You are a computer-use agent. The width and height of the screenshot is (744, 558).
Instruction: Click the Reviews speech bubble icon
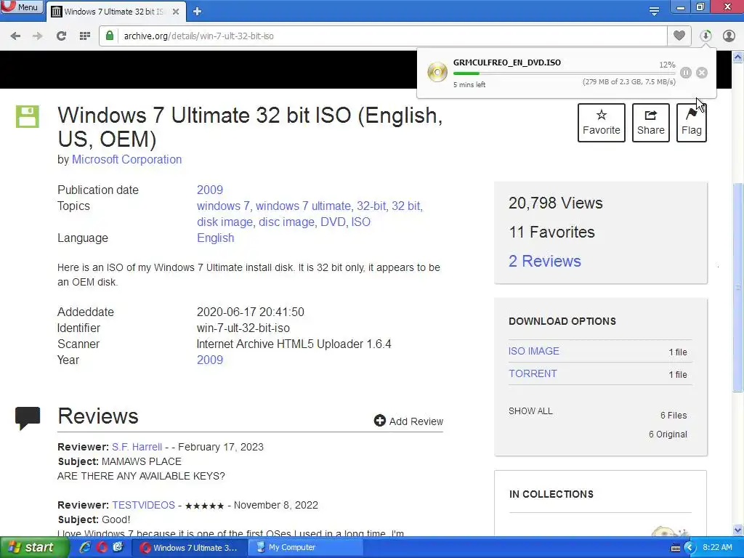(28, 418)
